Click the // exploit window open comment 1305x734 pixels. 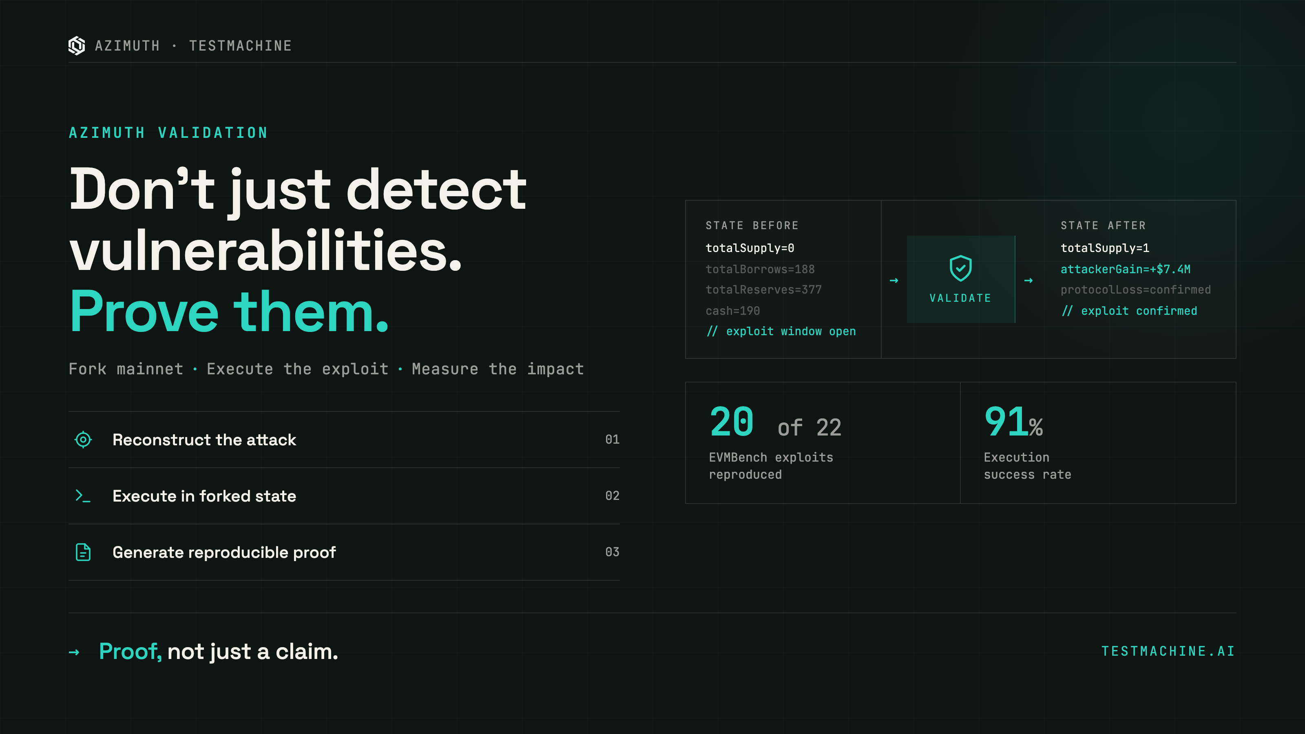pos(781,332)
